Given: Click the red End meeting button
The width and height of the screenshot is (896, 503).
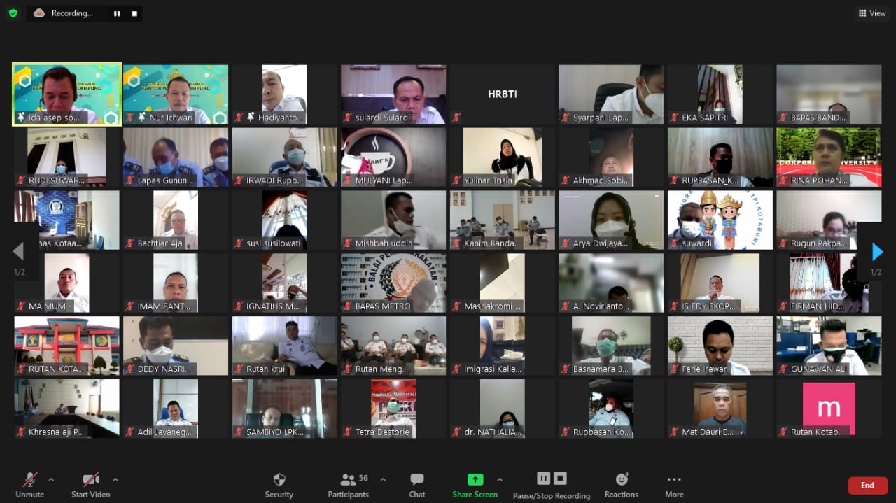Looking at the screenshot, I should [867, 485].
